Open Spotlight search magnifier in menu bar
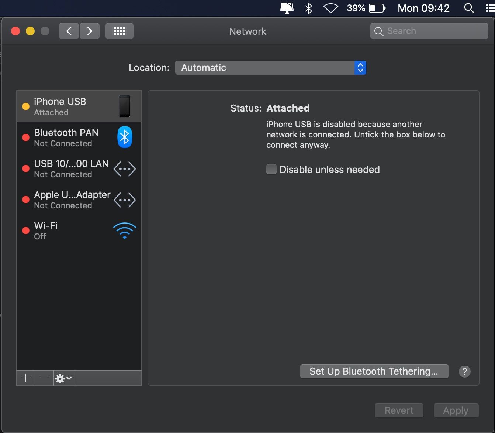This screenshot has height=433, width=495. tap(469, 8)
